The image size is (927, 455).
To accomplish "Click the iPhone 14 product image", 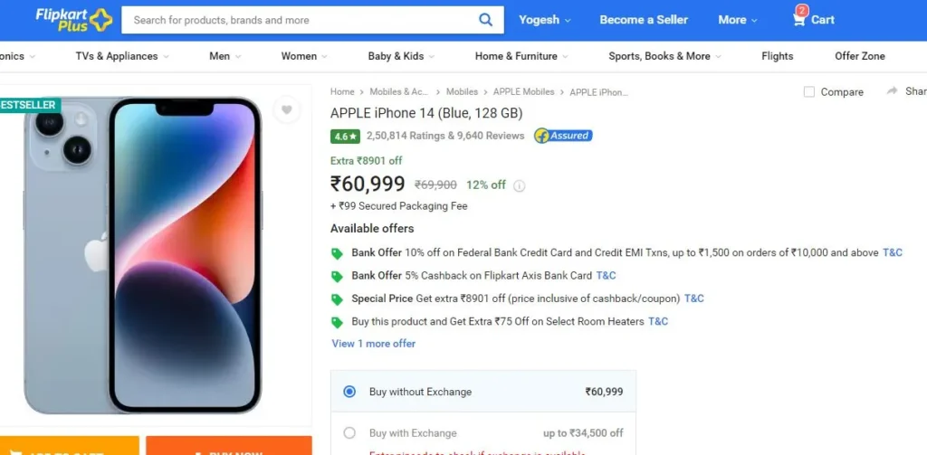I will coord(142,255).
